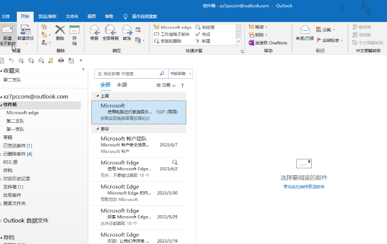The height and width of the screenshot is (244, 387).
Task: Expand the 已删除邮件 folder
Action: (x=1, y=154)
